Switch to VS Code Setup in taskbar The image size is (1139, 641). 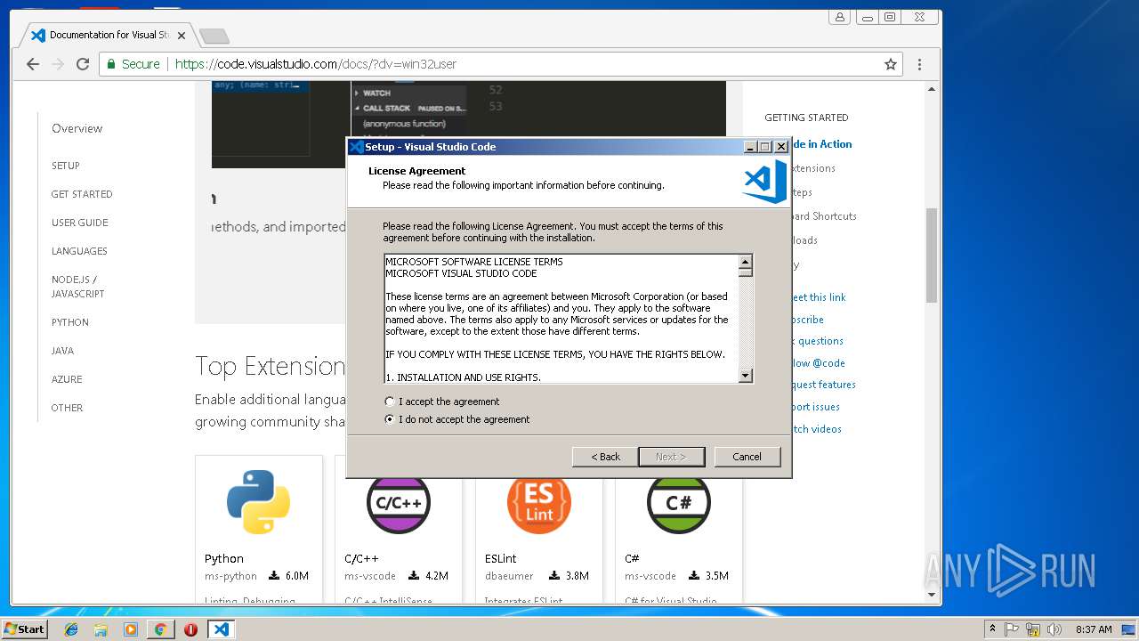(x=221, y=629)
